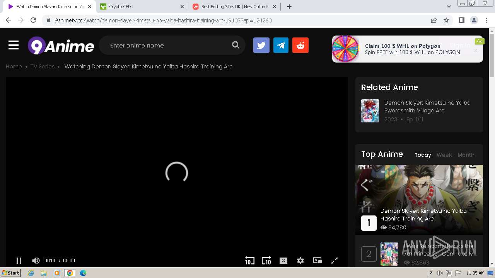Rewind the video 10 seconds

[250, 261]
